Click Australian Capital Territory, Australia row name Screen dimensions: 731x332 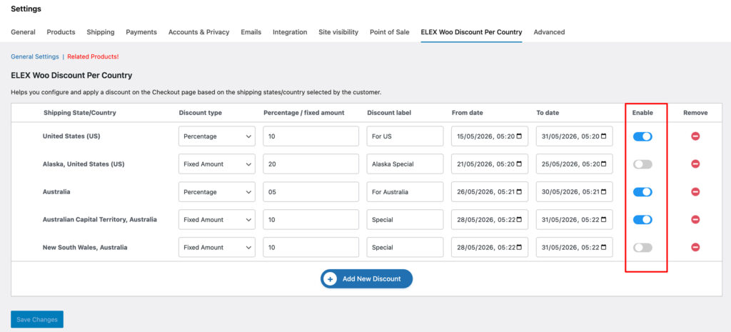[100, 219]
